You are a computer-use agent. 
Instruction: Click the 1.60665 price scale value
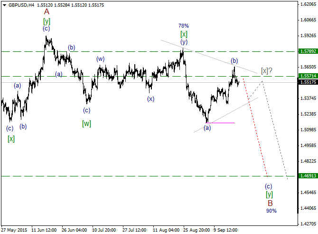(308, 19)
